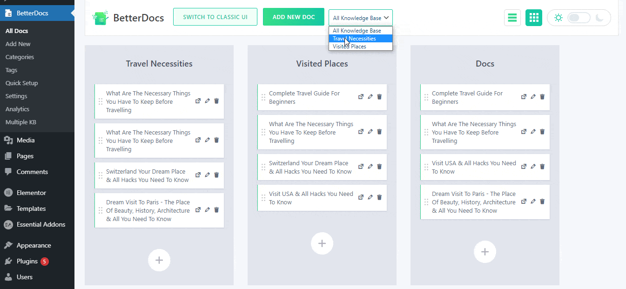Edit Switzerland doc in Visited Places column
Image resolution: width=626 pixels, height=289 pixels.
tap(370, 167)
